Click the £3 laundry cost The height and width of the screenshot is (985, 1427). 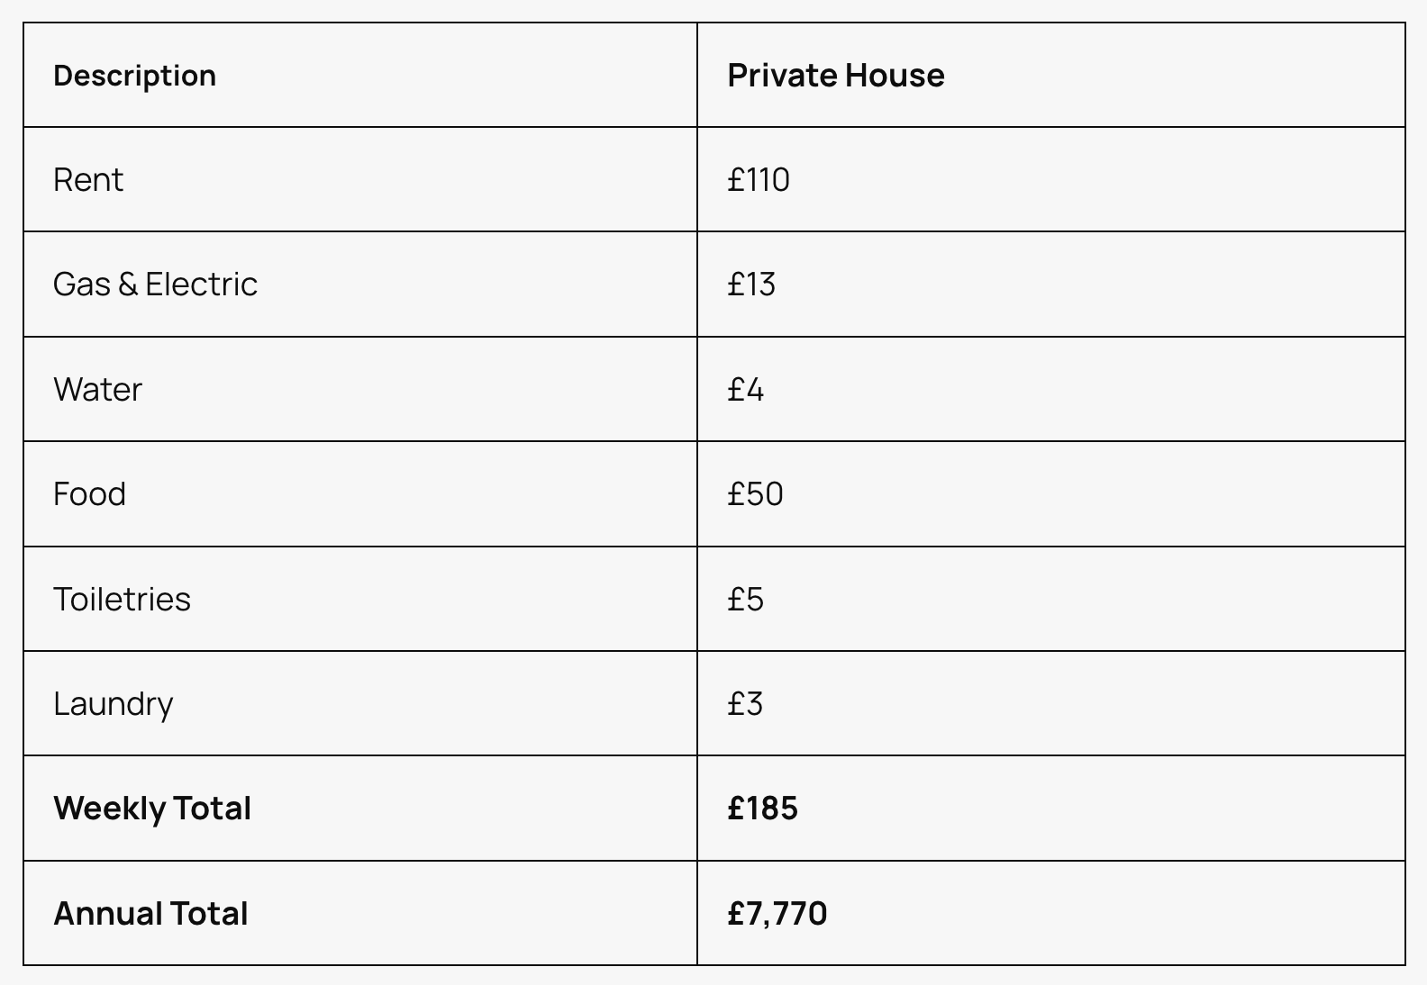tap(744, 704)
